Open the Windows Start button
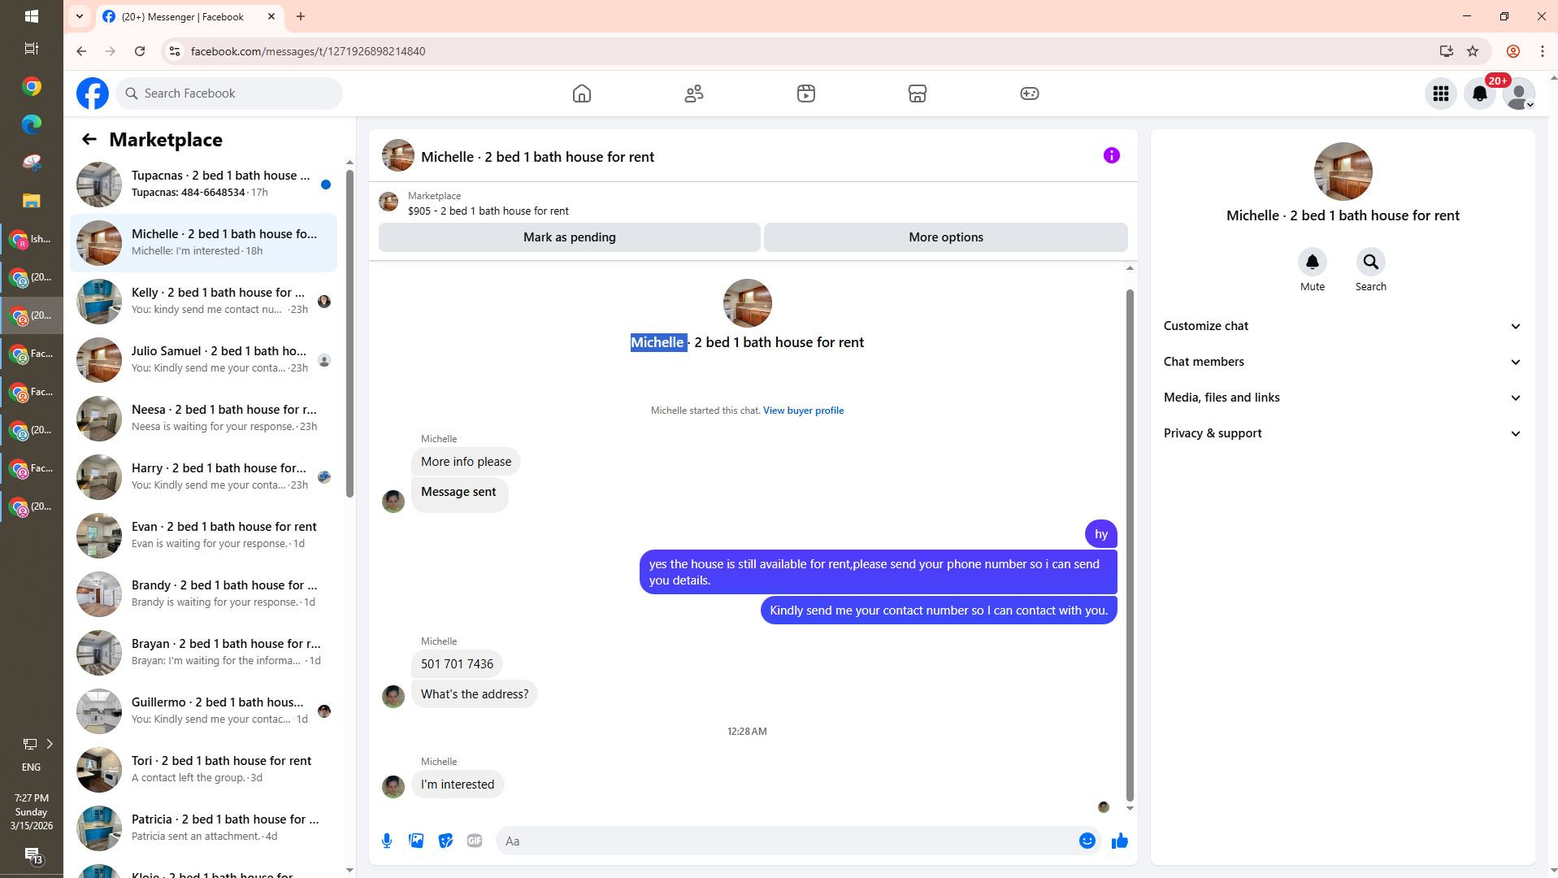The width and height of the screenshot is (1558, 878). (31, 16)
